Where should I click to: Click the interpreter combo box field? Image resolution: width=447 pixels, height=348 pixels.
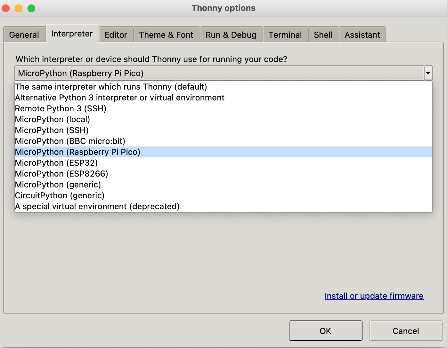[219, 73]
